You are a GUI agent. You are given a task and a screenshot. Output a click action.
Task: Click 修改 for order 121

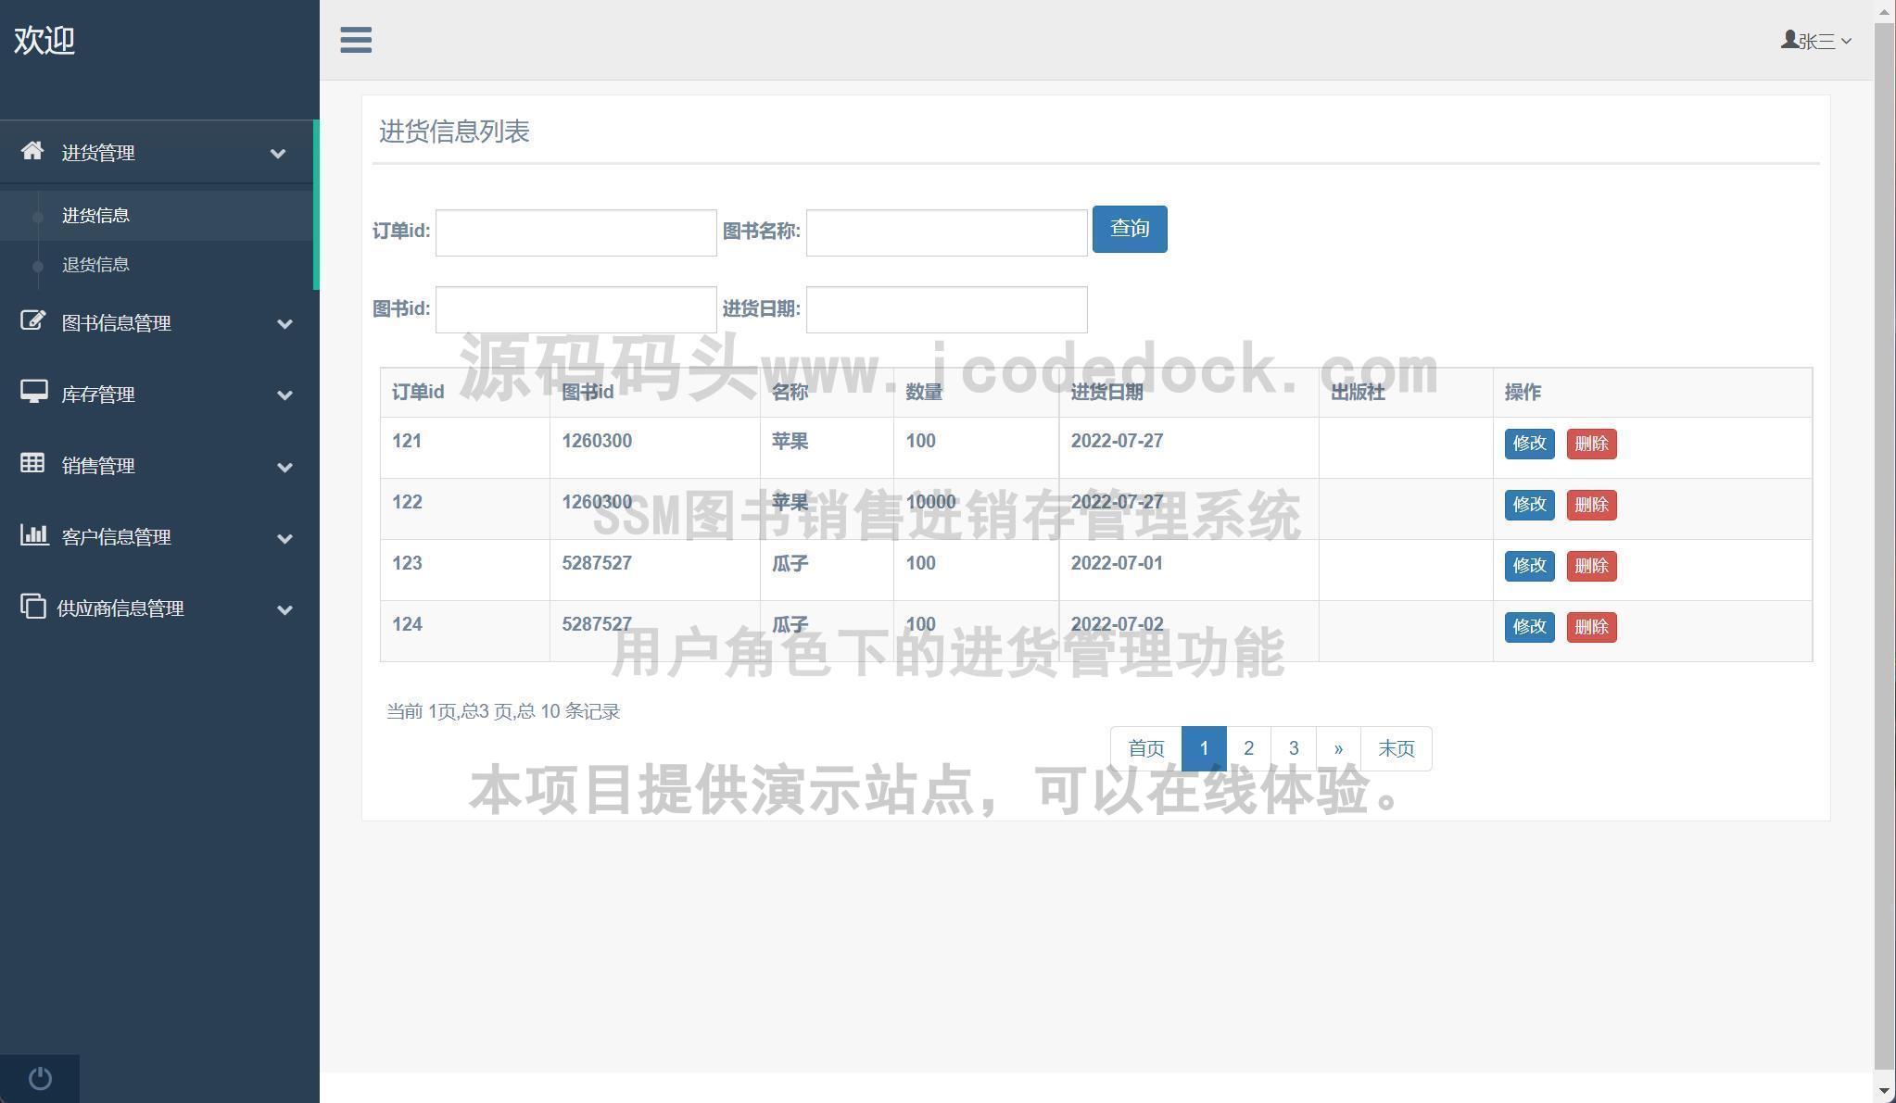click(x=1529, y=444)
